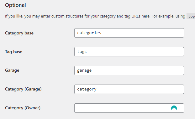Click 'For example, using' in the description

[168, 16]
